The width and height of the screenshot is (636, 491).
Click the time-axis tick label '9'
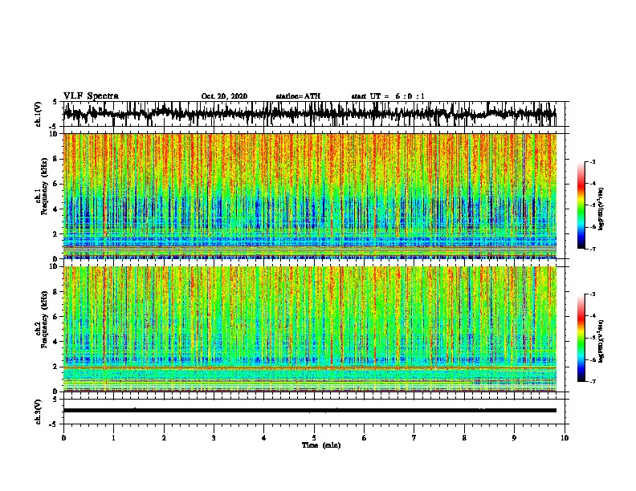click(x=514, y=438)
